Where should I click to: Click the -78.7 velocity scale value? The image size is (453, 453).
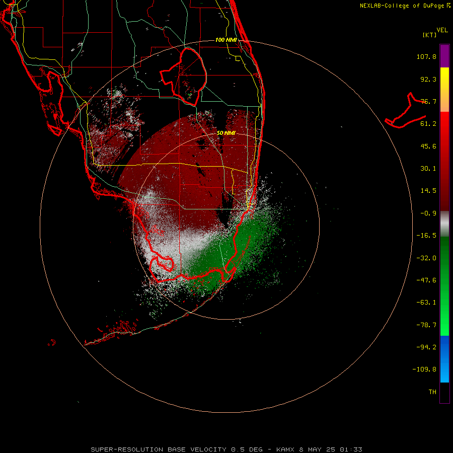[426, 325]
